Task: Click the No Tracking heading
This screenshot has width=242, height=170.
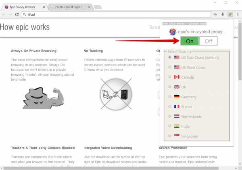Action: click(x=93, y=51)
